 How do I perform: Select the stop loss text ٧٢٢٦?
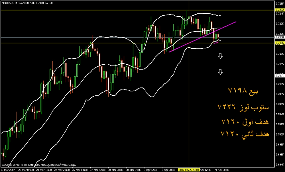click(243, 107)
